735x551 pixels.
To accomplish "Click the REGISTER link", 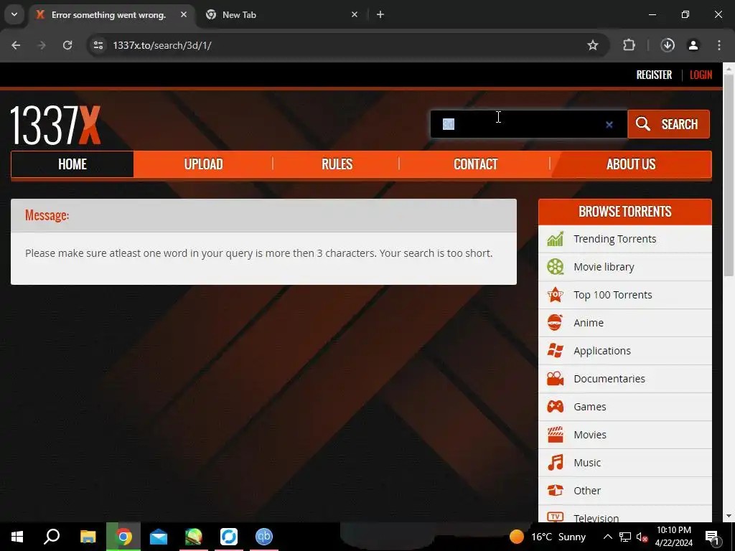I will [x=654, y=75].
